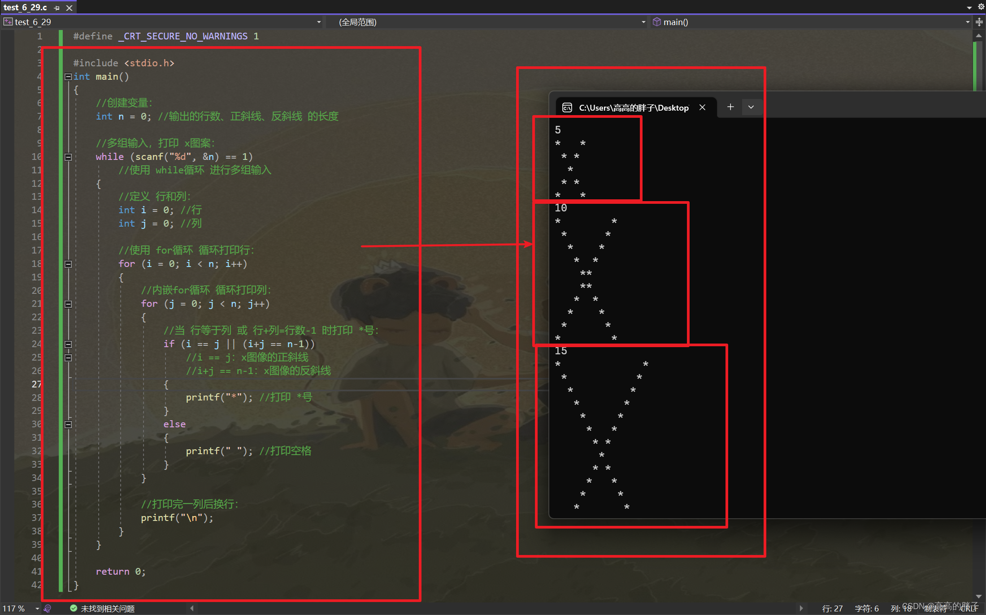Click the purple IntelliCode icon in status strip

tap(48, 608)
